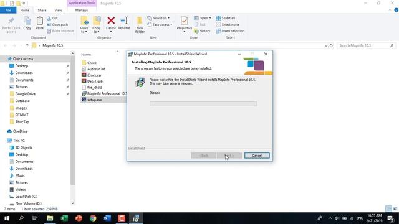
Task: Show hidden system tray icons
Action: coord(330,218)
